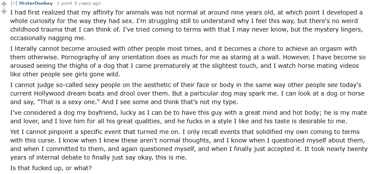The width and height of the screenshot is (374, 174).
Task: Click the paragraph starting "Yet I cannot pinpoint"
Action: point(189,145)
